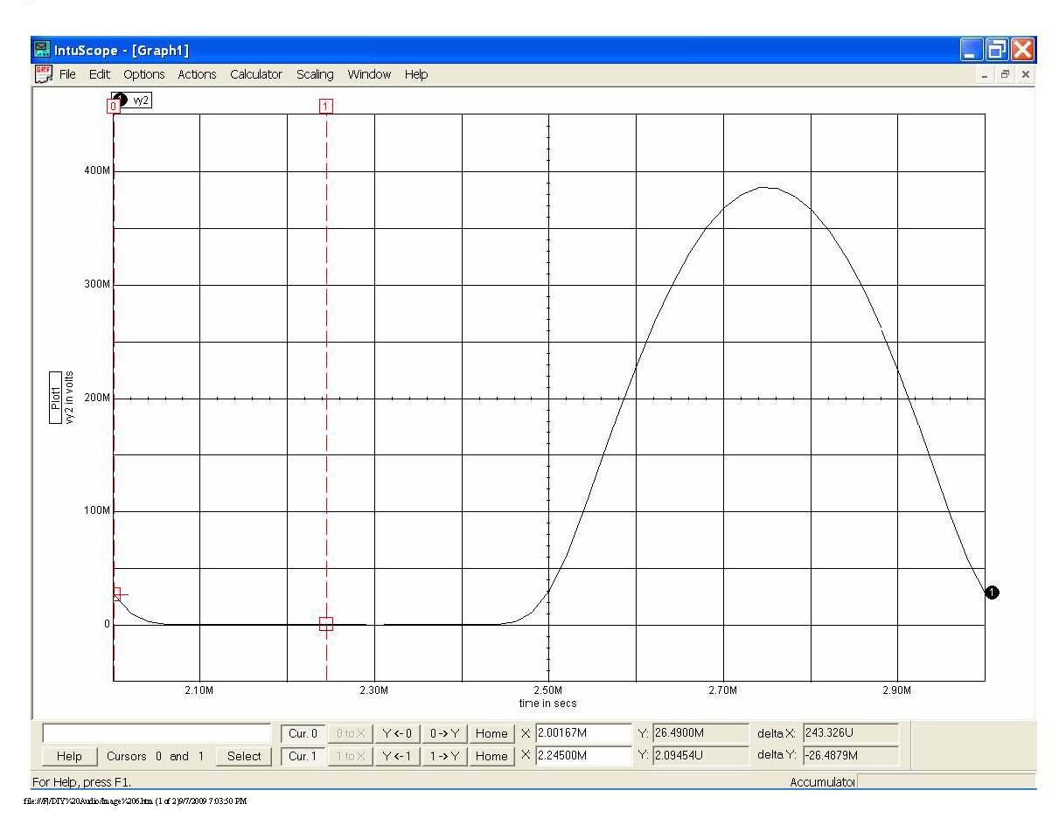Click the trace end marker labeled 1
The width and height of the screenshot is (1059, 818).
click(992, 593)
